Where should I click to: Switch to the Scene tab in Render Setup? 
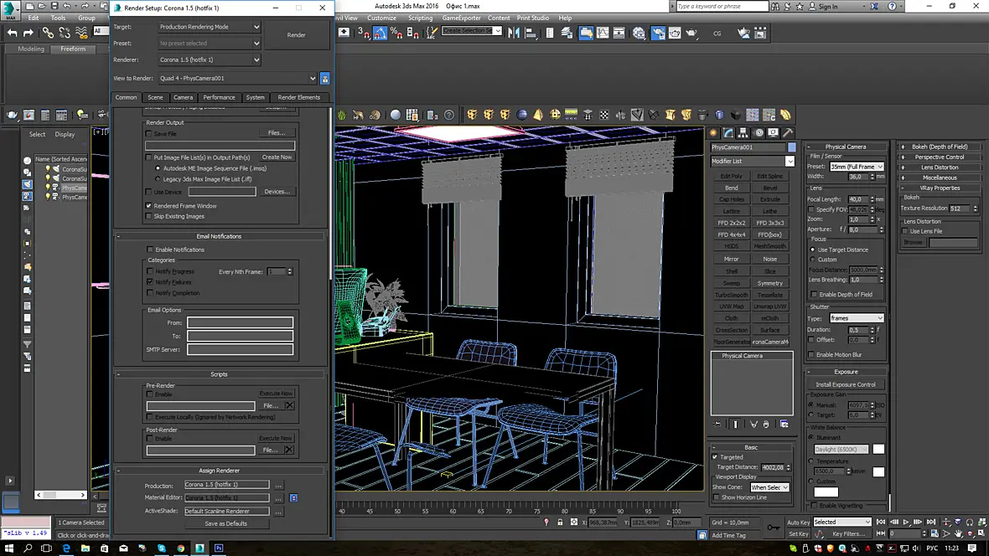[x=155, y=97]
